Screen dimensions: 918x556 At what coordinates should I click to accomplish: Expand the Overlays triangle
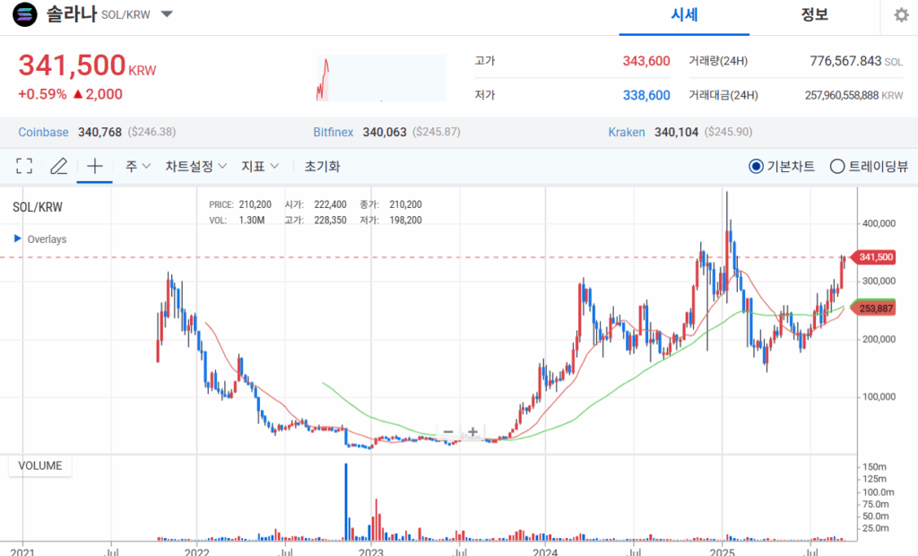point(18,239)
